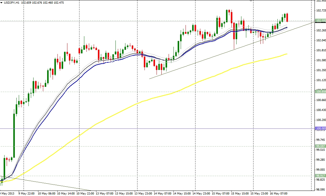Select the 100.896 horizontal level label

coord(320,92)
